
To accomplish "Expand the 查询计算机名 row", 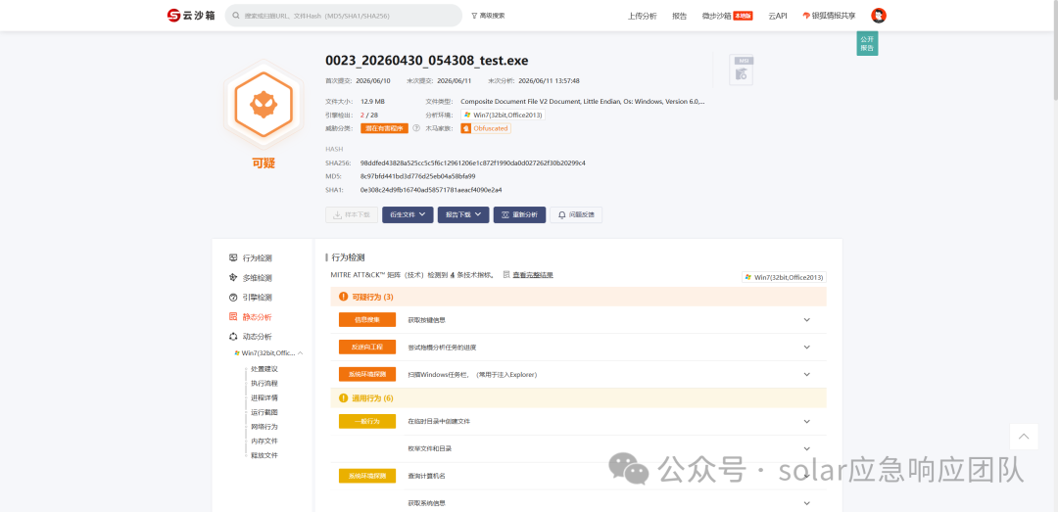I will (807, 476).
